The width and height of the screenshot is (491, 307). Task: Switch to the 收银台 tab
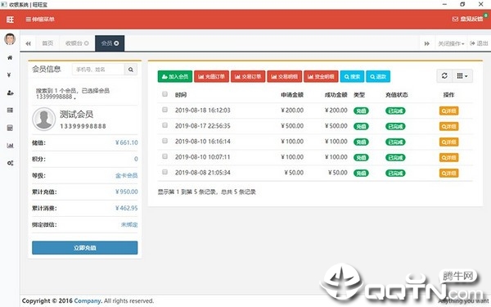(x=77, y=43)
